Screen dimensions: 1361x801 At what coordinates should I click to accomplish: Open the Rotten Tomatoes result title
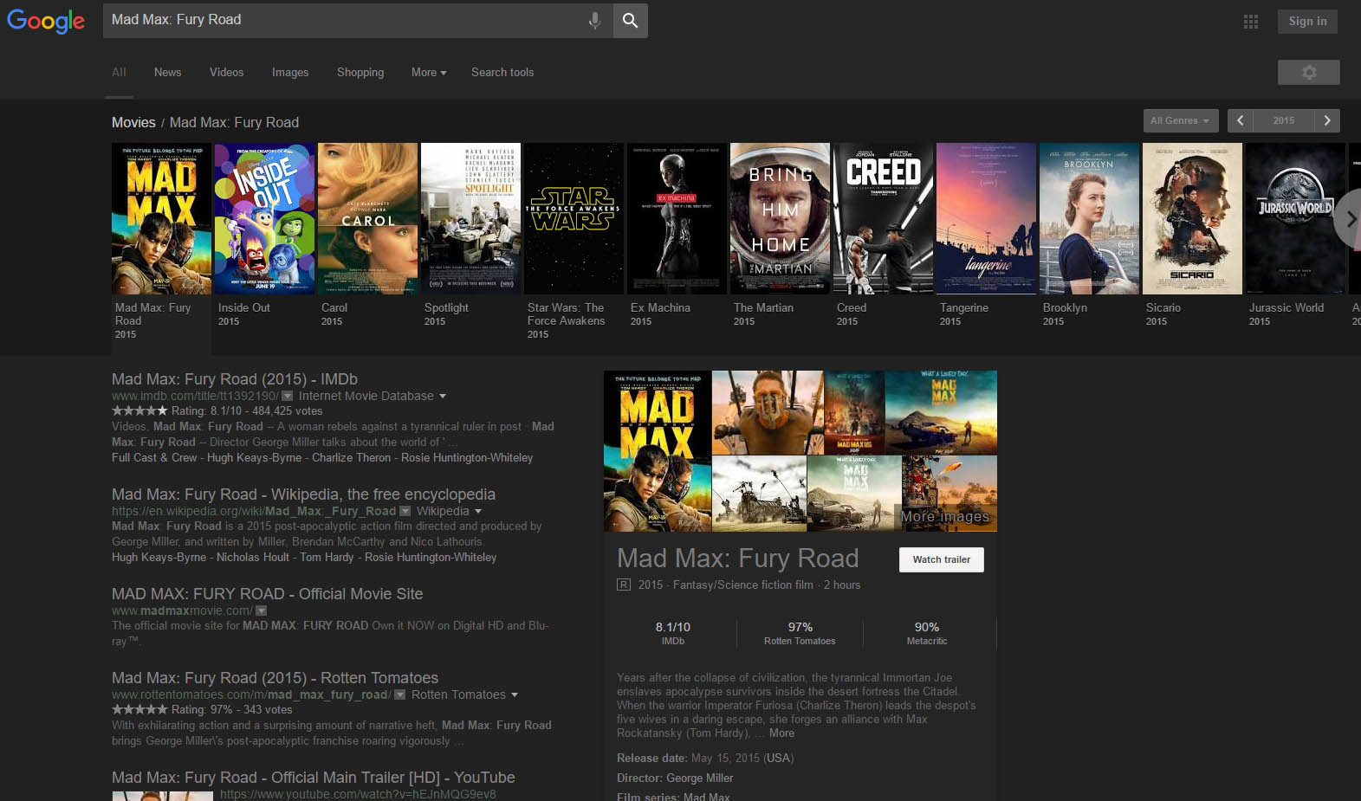275,677
